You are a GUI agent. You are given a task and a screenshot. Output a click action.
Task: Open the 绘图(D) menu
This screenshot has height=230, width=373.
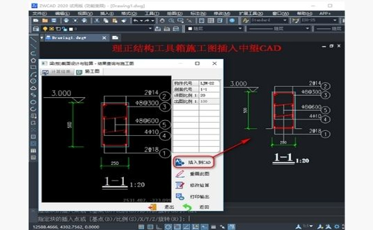(174, 14)
